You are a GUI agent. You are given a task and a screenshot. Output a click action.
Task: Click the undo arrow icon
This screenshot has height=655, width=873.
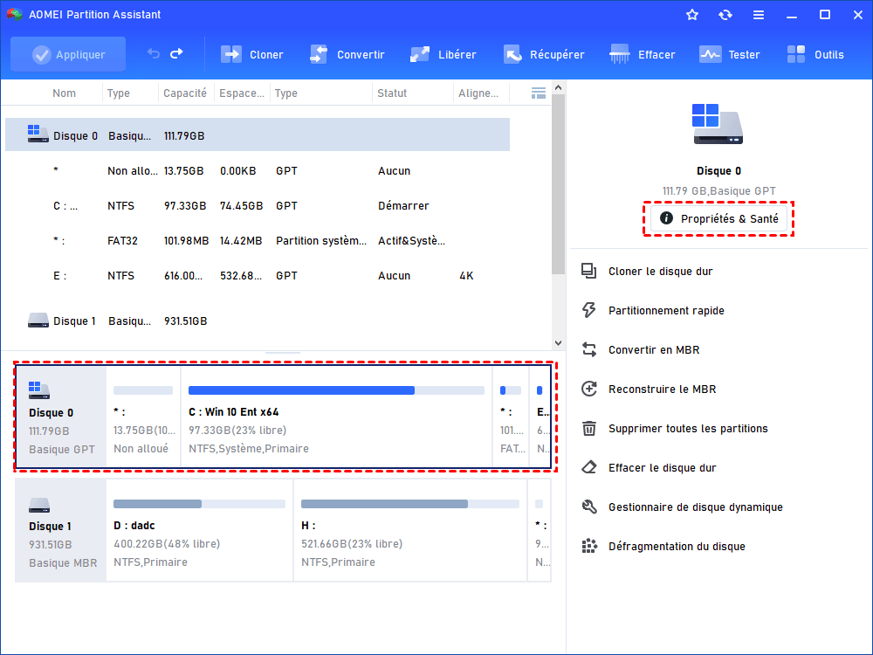154,54
